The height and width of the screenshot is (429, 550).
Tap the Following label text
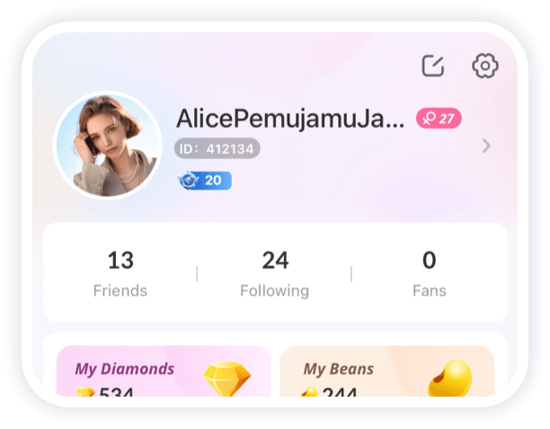275,291
